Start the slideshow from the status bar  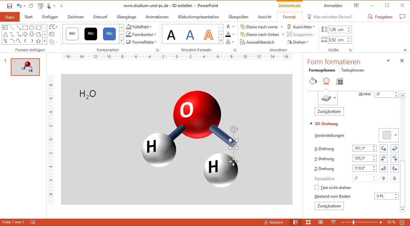tap(333, 222)
